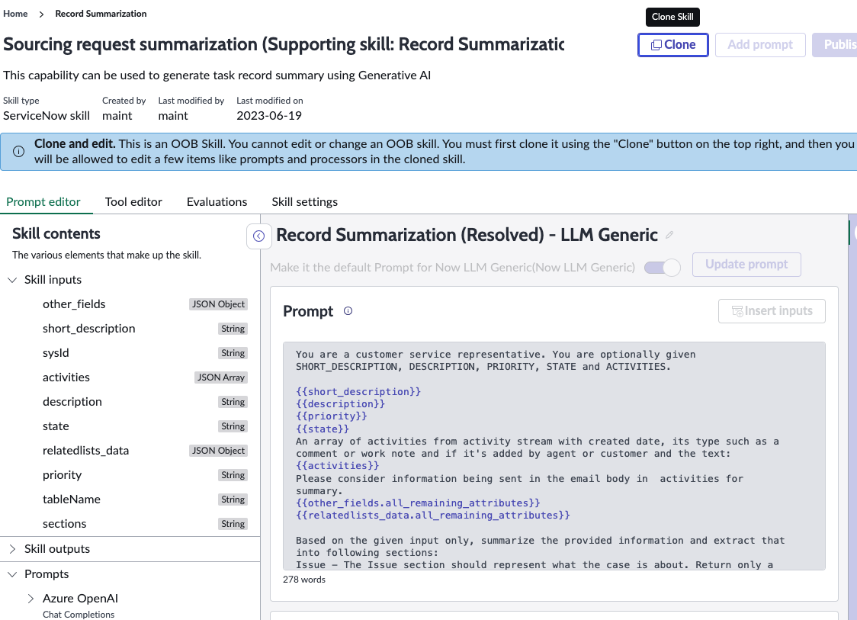Viewport: 857px width, 620px height.
Task: Clone the skill with the Clone button
Action: (672, 45)
